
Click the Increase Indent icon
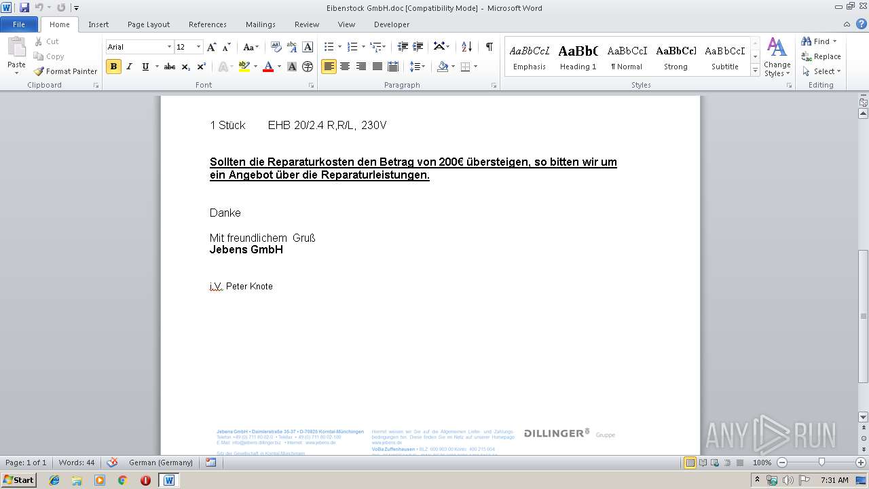coord(418,47)
